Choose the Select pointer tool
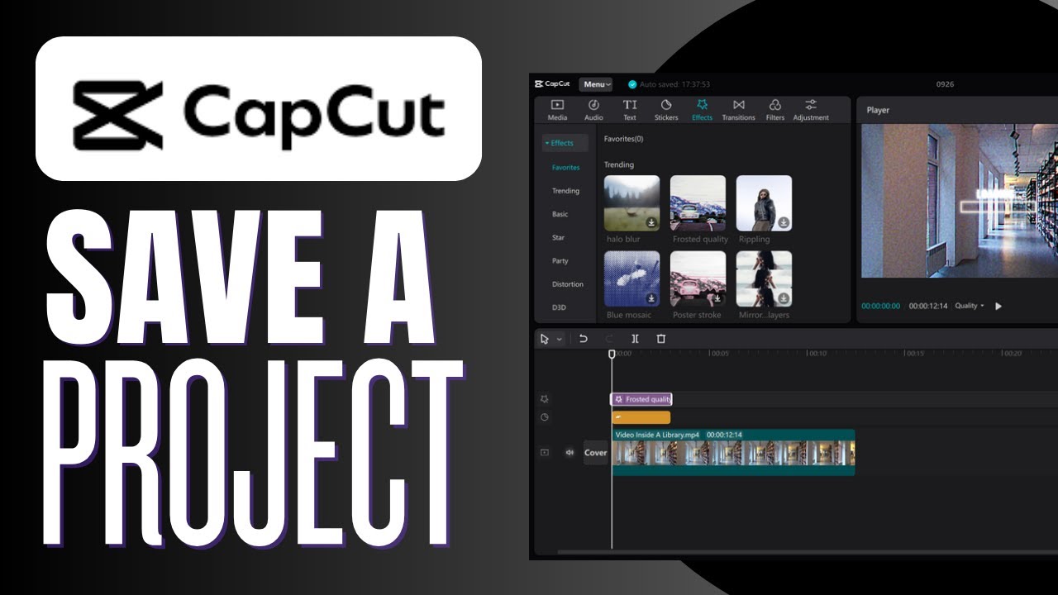This screenshot has width=1058, height=595. (x=544, y=339)
